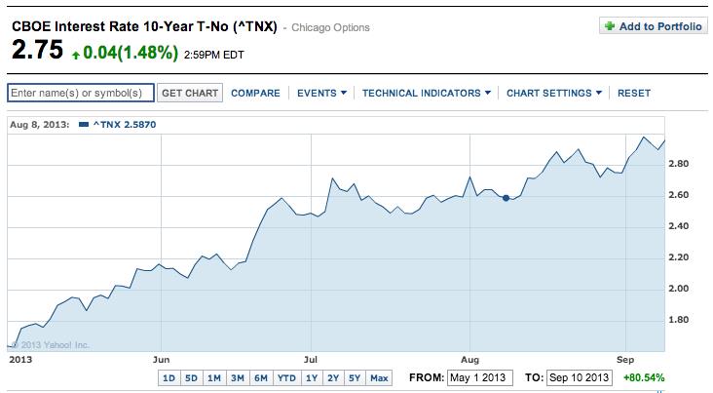713x393 pixels.
Task: Click the TO date field Sep 10 2013
Action: coord(580,377)
